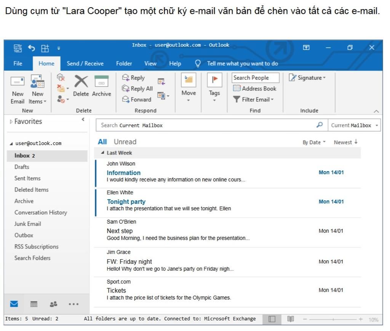Viewport: 390px width, 331px height.
Task: Open the Signature dropdown
Action: point(308,78)
